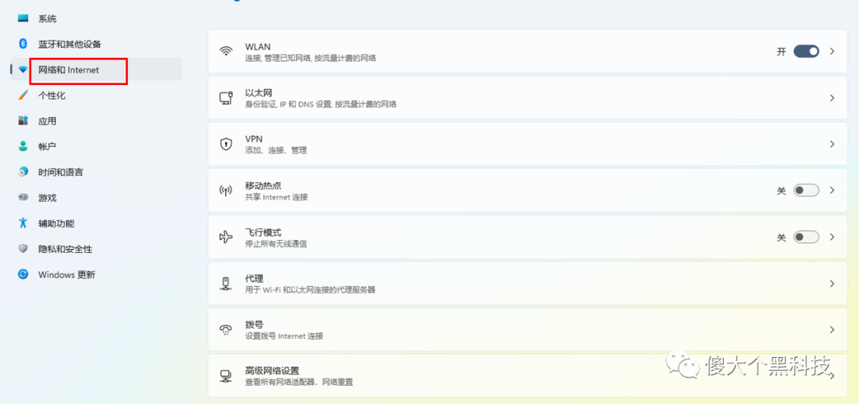859x404 pixels.
Task: Click the VPN title text
Action: click(255, 140)
